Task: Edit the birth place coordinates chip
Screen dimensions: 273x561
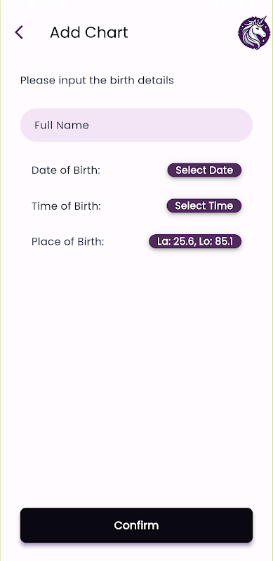Action: pyautogui.click(x=195, y=241)
